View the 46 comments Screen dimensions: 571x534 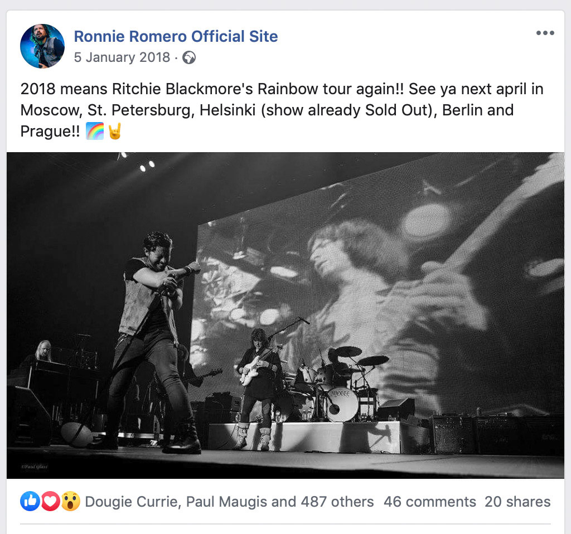429,502
